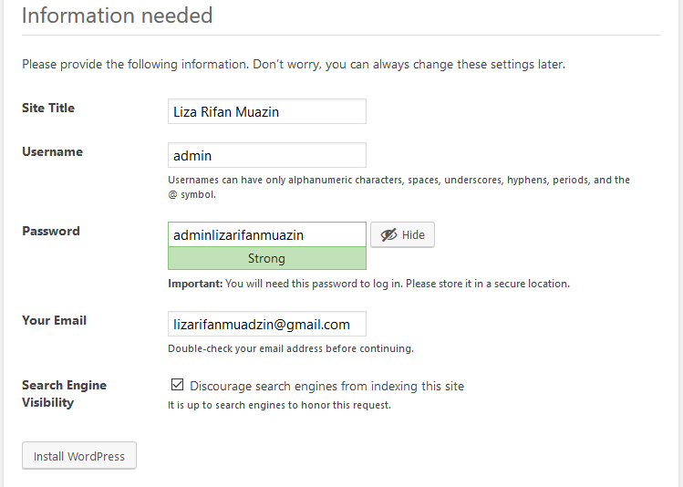This screenshot has height=487, width=683.
Task: Click the Site Title label
Action: 48,108
